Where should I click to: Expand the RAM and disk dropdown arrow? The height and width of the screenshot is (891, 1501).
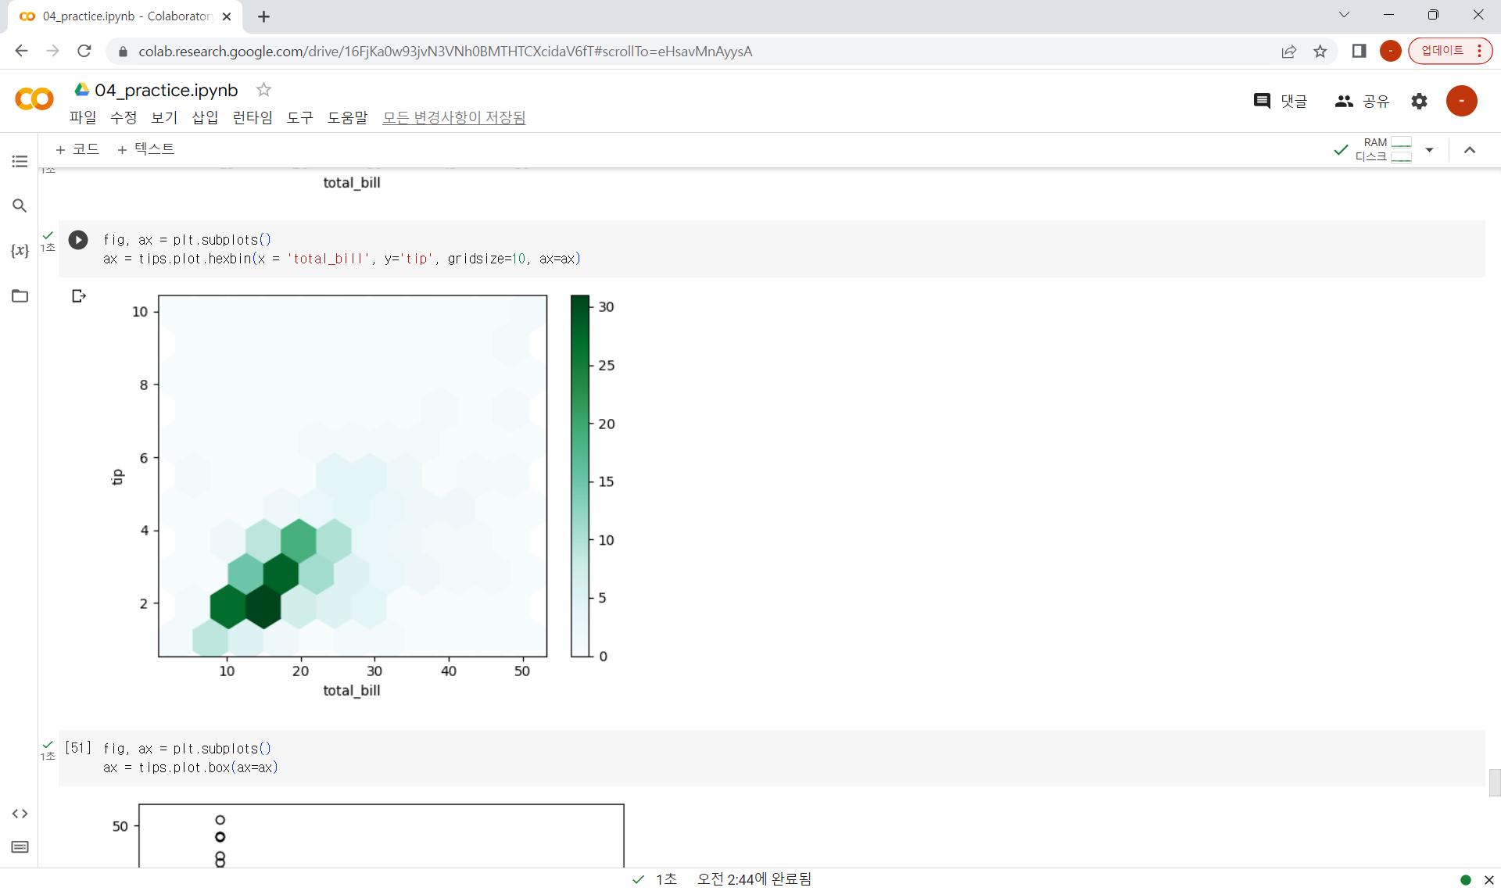(1429, 149)
